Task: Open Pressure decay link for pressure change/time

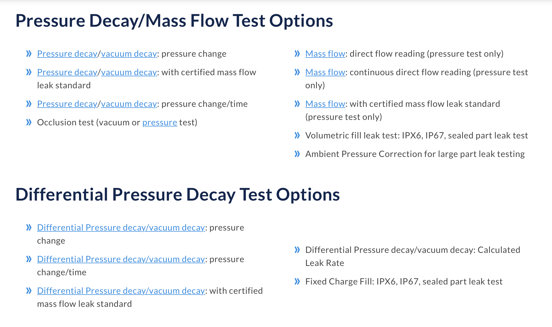Action: [x=67, y=104]
